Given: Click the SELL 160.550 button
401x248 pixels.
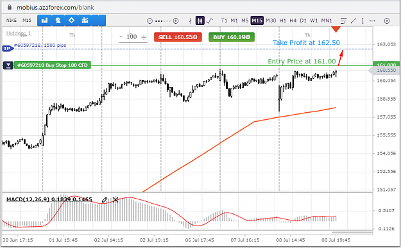Looking at the screenshot, I should point(178,37).
